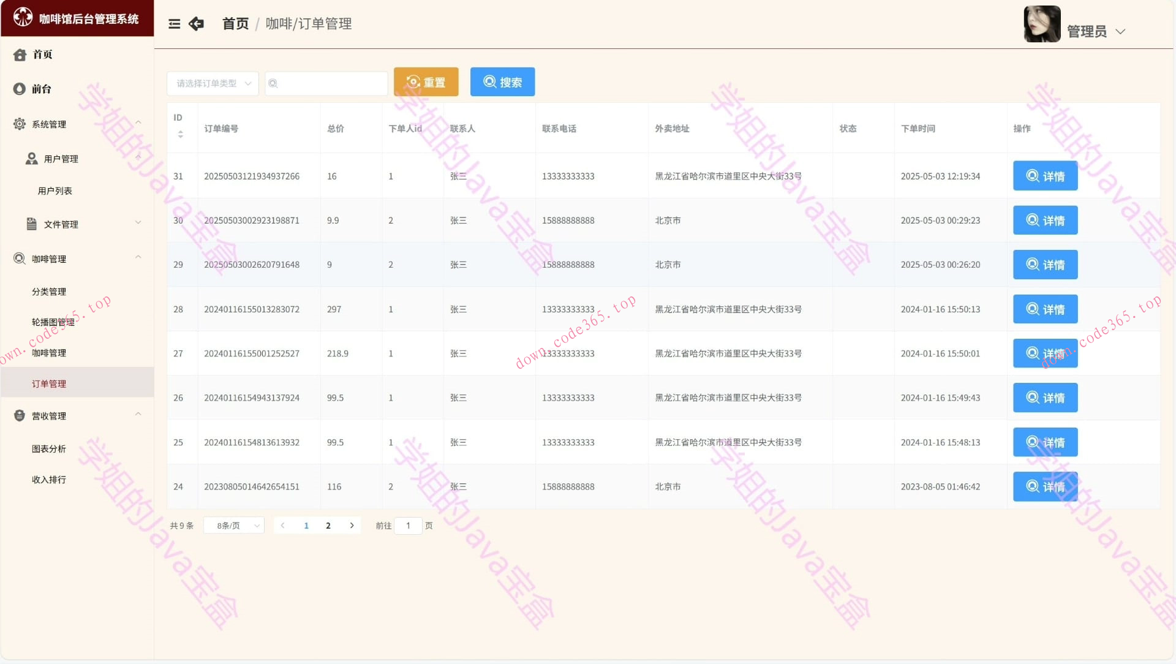Screen dimensions: 1176x664
Task: Click the 前台 sidebar icon
Action: tap(20, 89)
